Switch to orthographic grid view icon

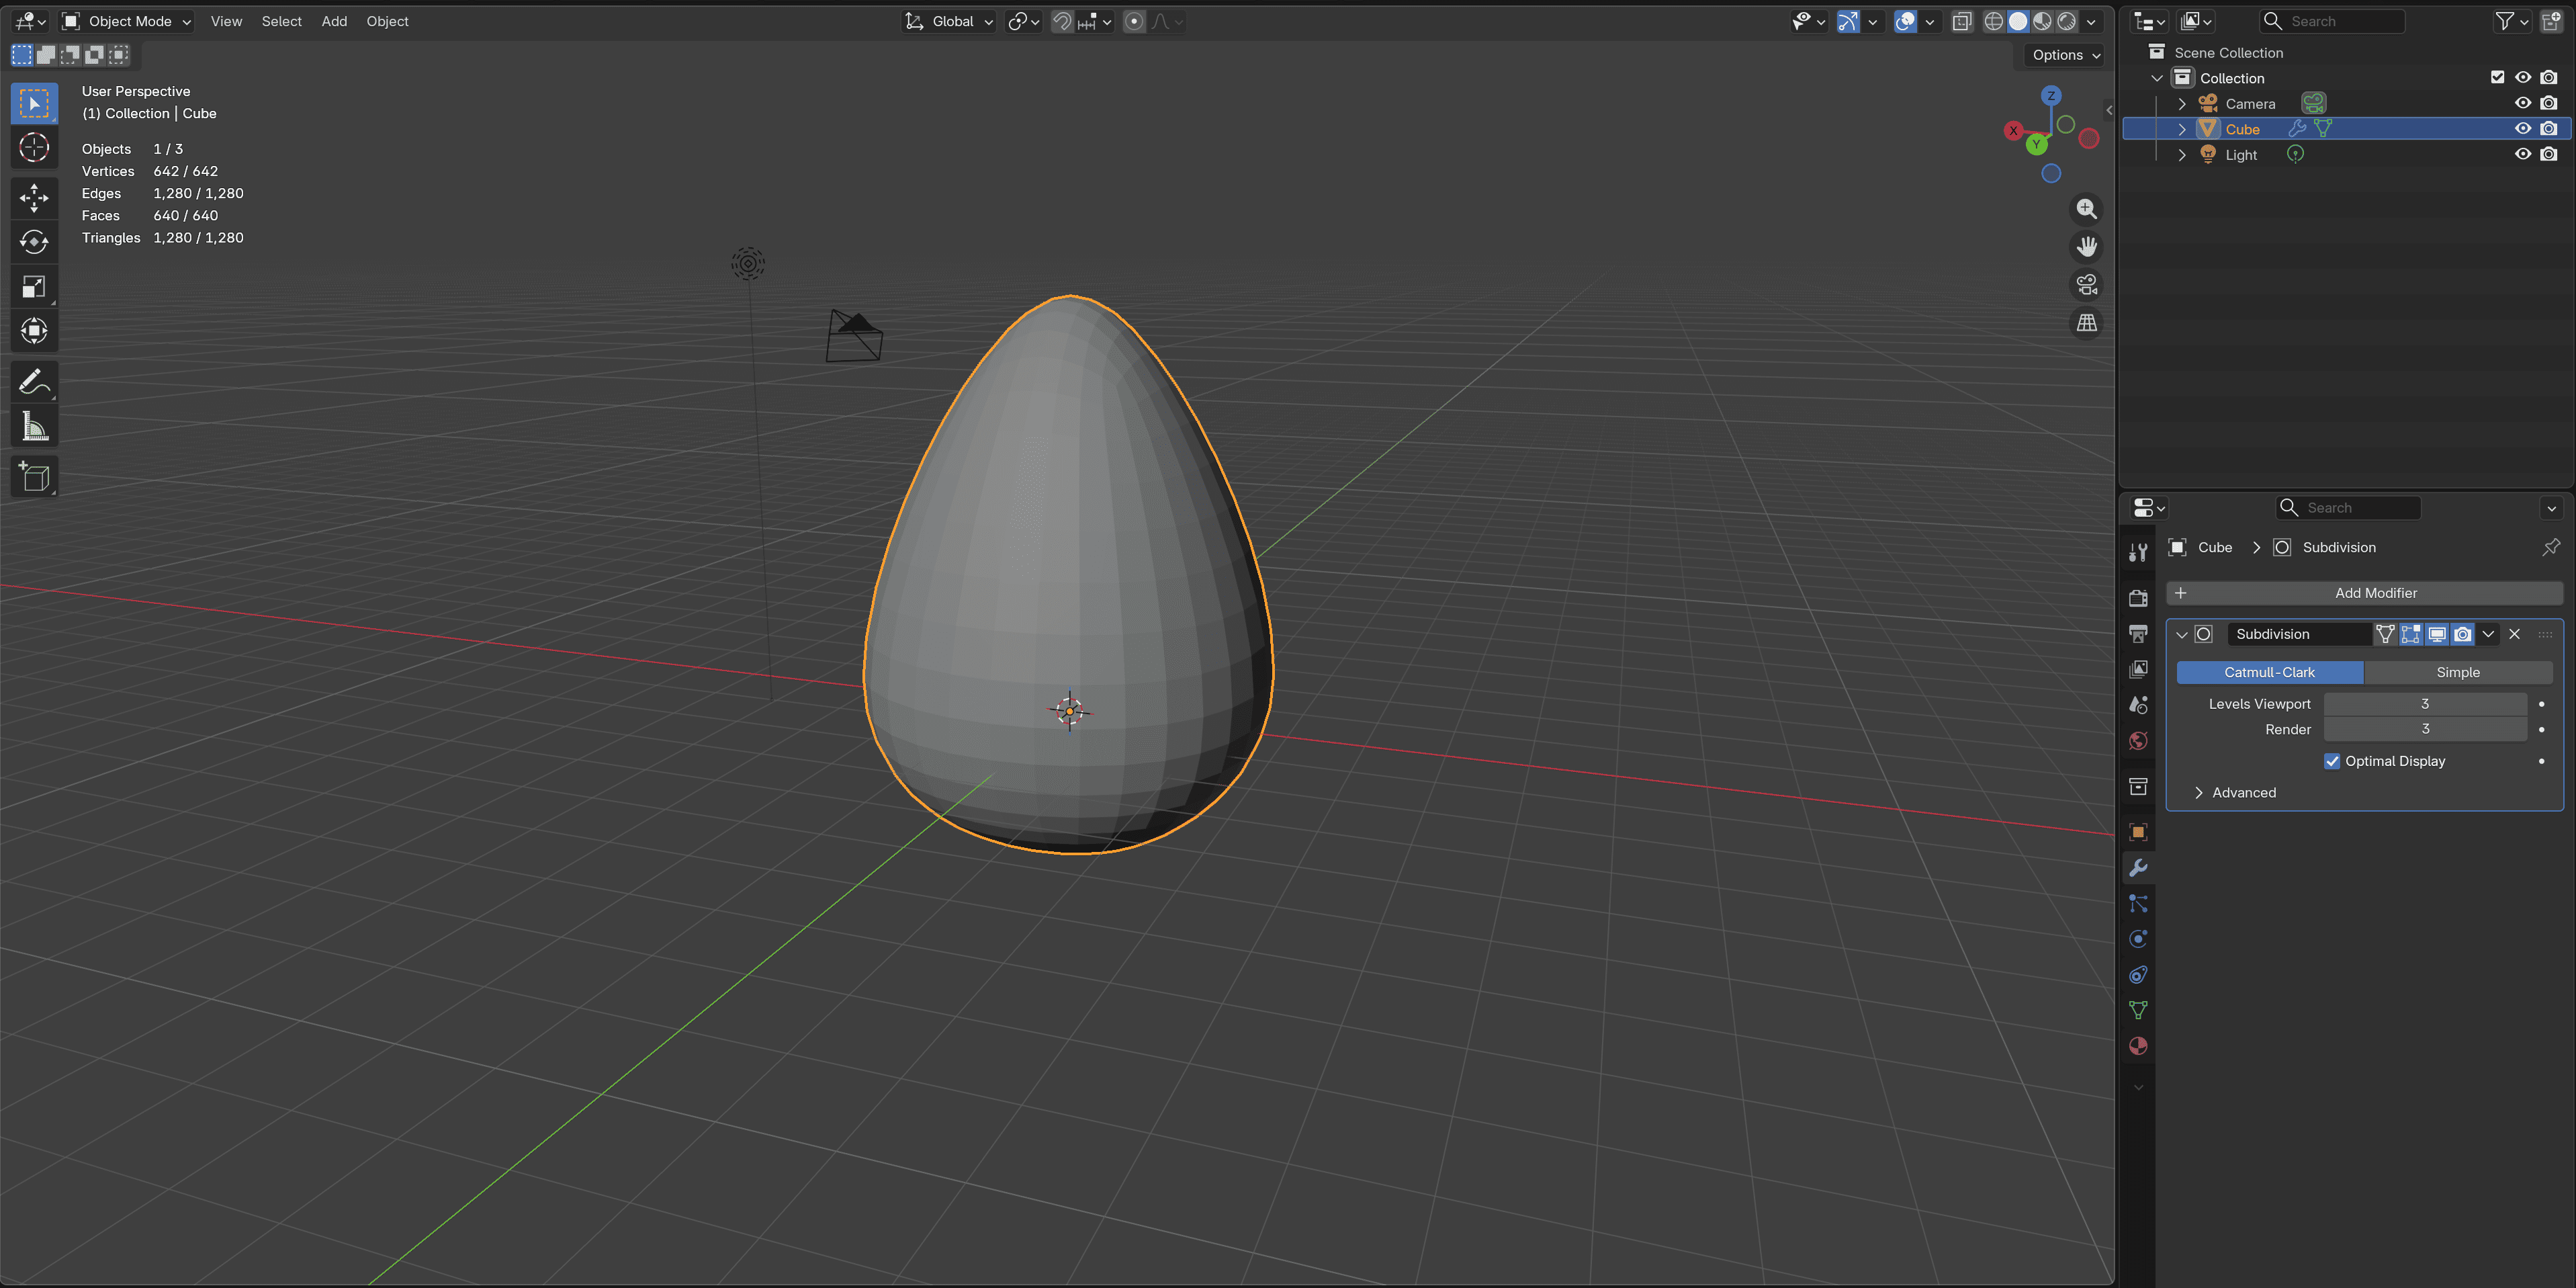point(2087,323)
